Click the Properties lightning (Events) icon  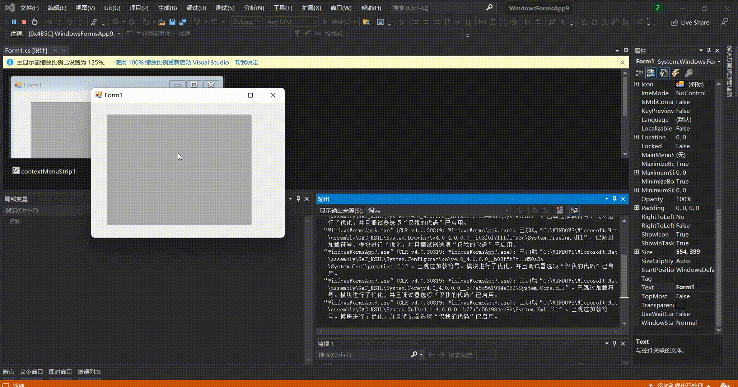(x=676, y=73)
